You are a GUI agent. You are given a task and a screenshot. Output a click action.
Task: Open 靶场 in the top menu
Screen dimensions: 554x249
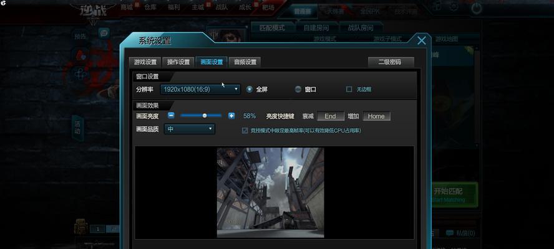click(x=268, y=7)
